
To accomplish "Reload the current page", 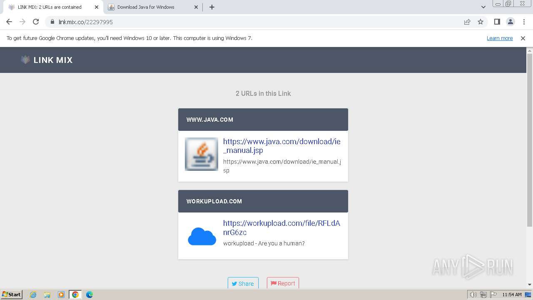I will click(36, 22).
